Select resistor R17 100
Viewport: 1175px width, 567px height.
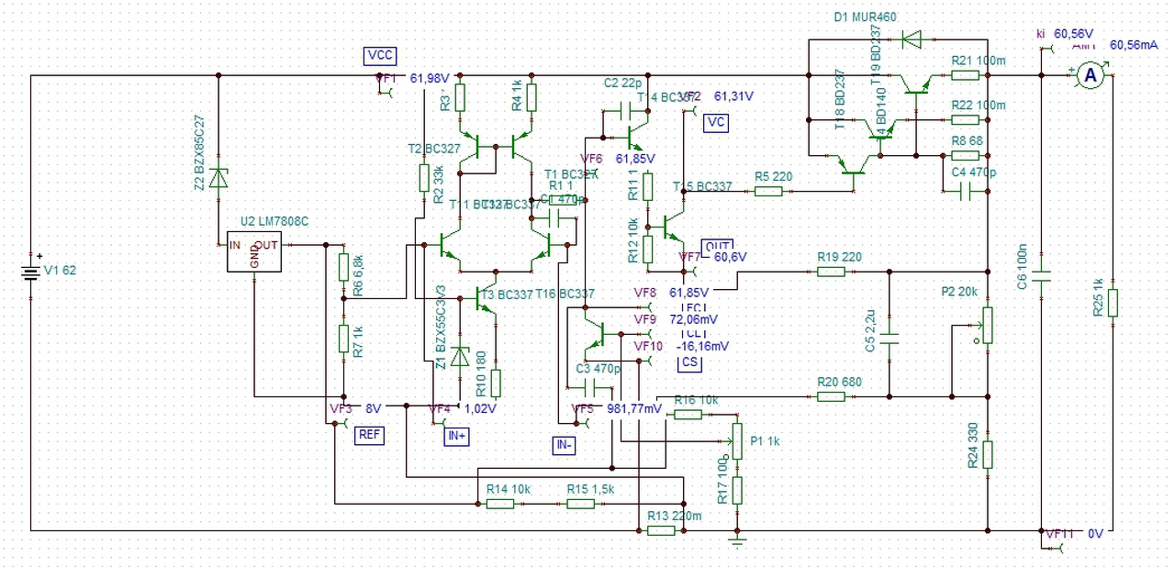tap(735, 489)
